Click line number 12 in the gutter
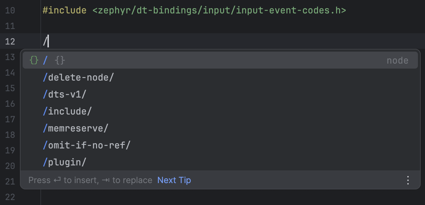Image resolution: width=425 pixels, height=205 pixels. (x=10, y=42)
